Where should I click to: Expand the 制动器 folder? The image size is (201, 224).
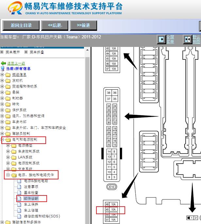tap(2, 98)
